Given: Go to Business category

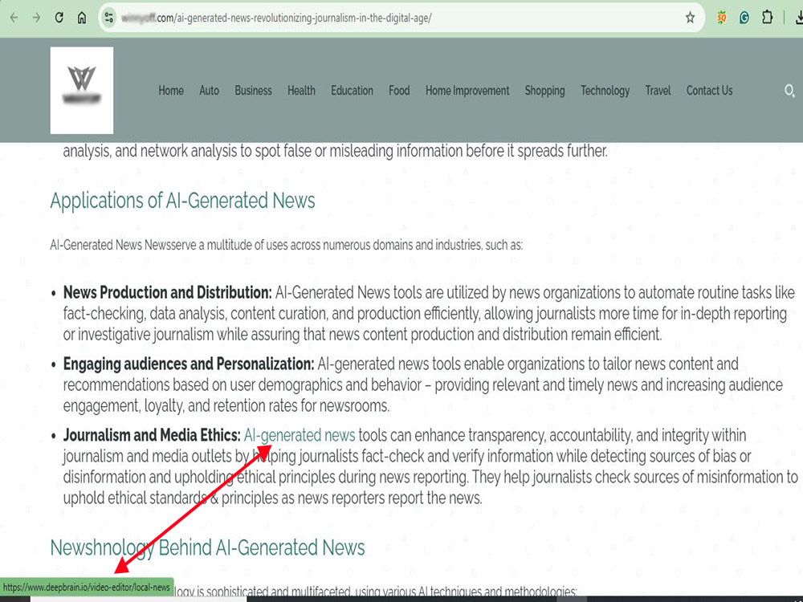Looking at the screenshot, I should click(x=253, y=91).
